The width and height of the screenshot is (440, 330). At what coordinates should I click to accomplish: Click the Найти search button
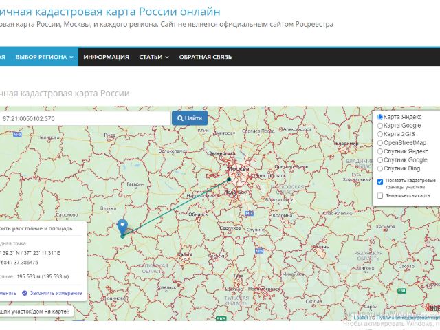190,118
